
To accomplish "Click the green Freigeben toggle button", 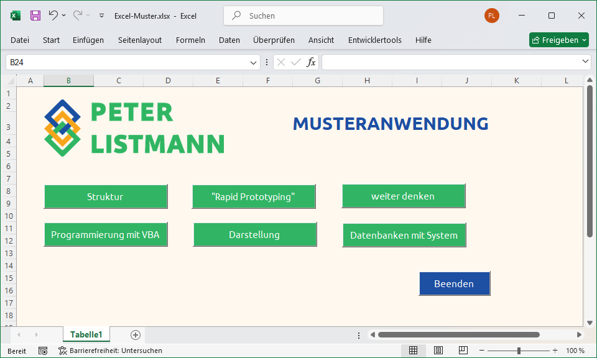I will point(558,39).
